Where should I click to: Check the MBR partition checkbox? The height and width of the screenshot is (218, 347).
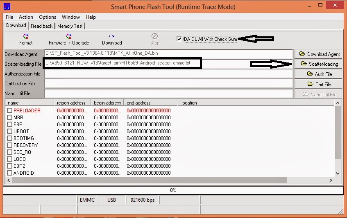click(9, 118)
